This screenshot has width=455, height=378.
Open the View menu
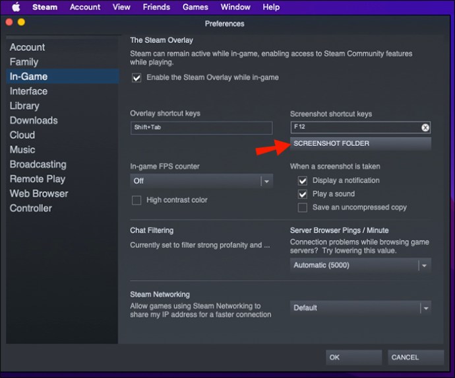point(121,7)
